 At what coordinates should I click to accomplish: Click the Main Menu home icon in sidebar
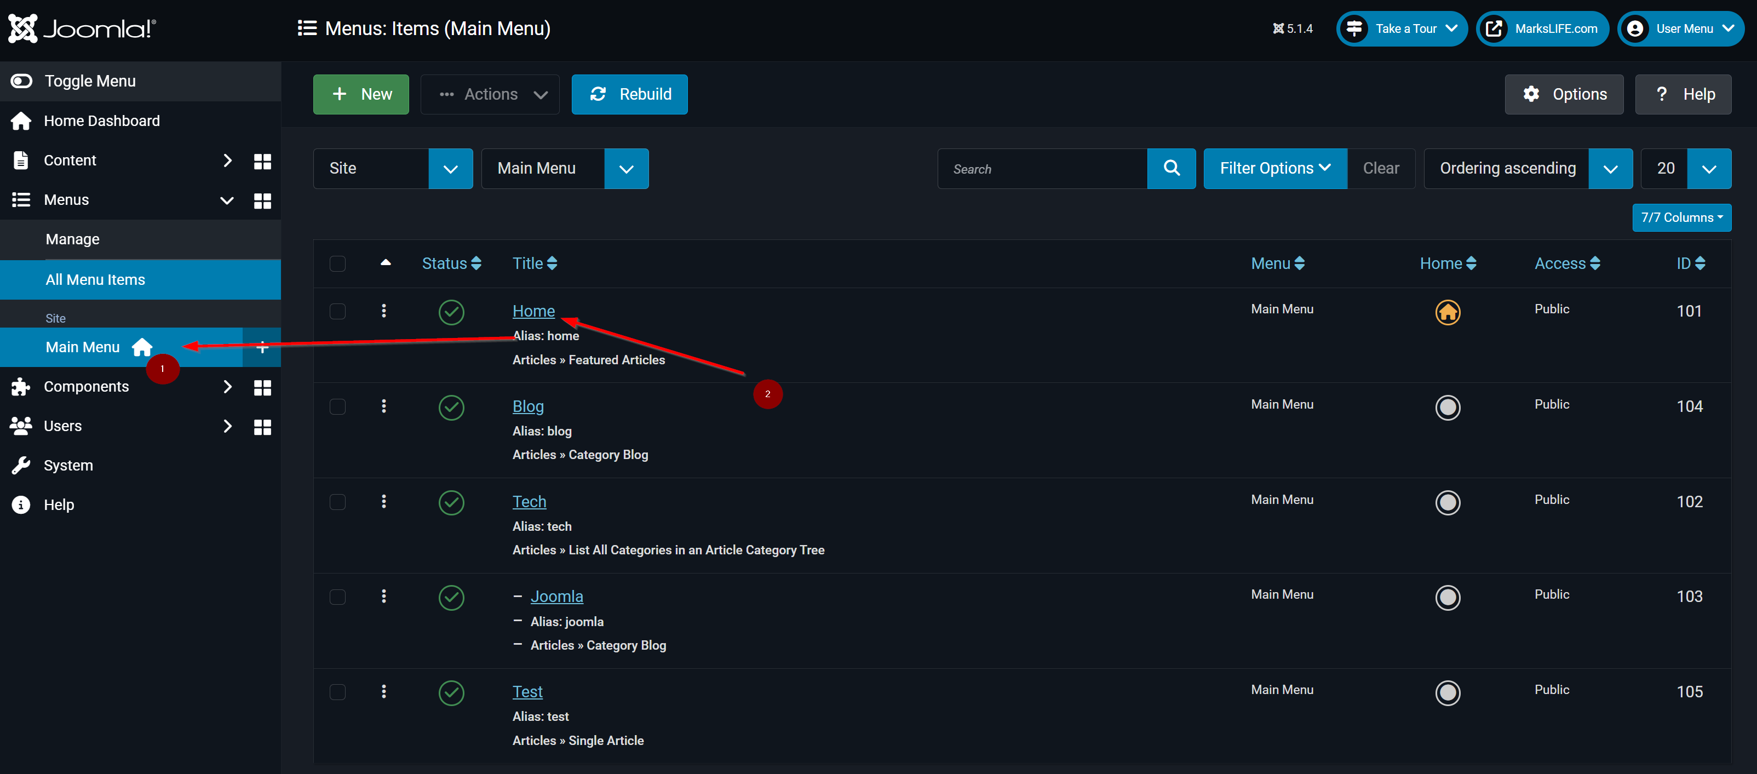click(x=142, y=347)
